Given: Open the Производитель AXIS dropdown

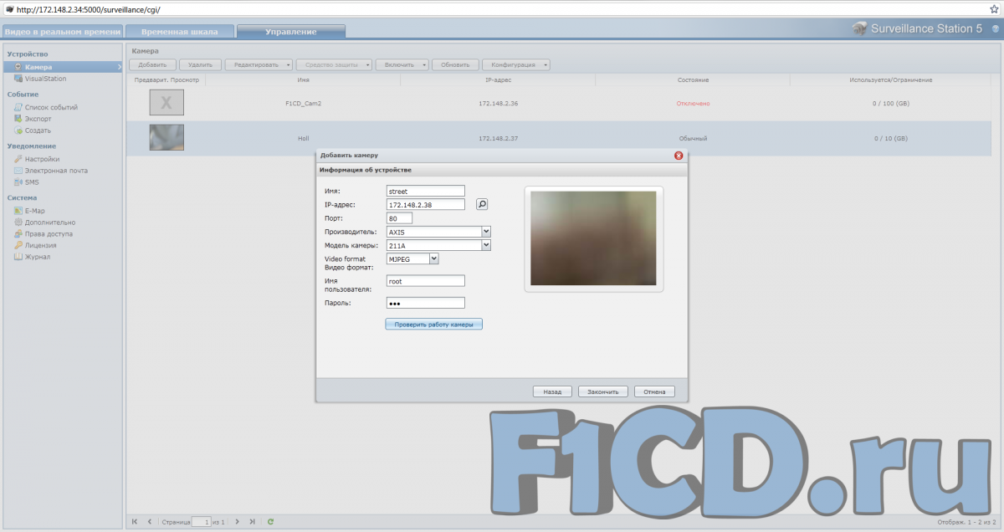Looking at the screenshot, I should coord(486,232).
